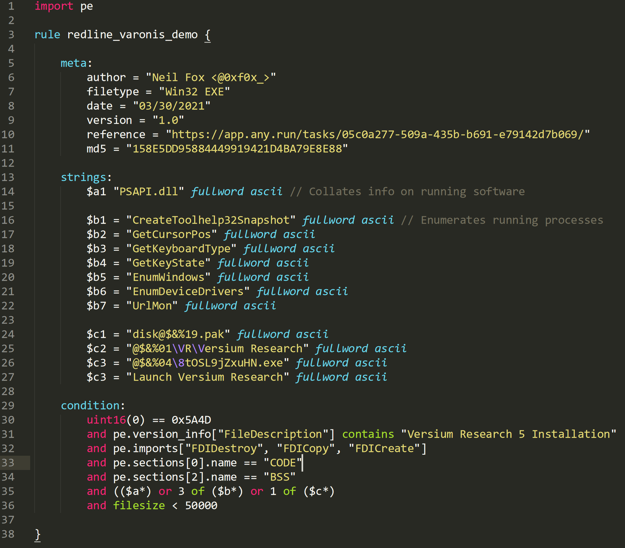Viewport: 625px width, 548px height.
Task: Click the PSAPI.dll string on line 14
Action: tap(149, 191)
